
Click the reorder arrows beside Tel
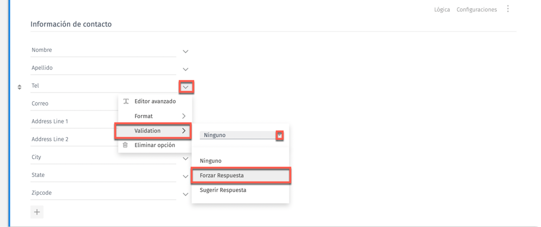tap(20, 87)
